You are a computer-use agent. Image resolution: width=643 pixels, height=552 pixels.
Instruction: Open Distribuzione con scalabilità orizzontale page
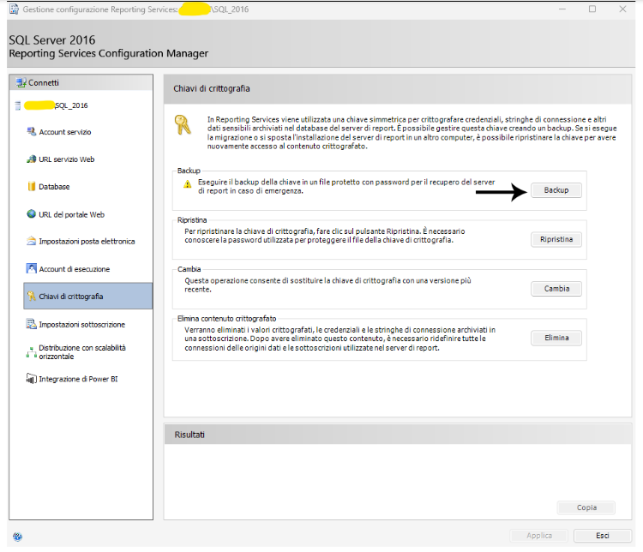tap(82, 352)
